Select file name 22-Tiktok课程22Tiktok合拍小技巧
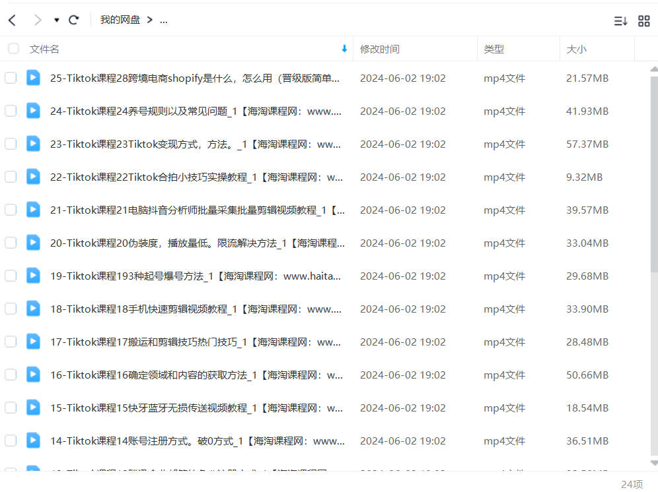The width and height of the screenshot is (658, 492). coord(196,177)
